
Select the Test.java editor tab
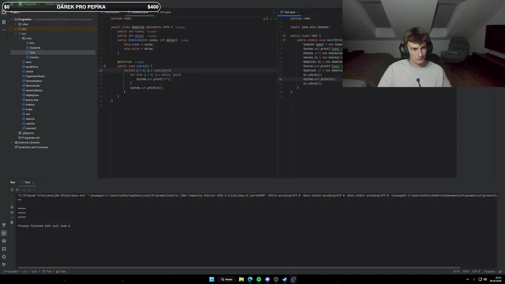point(289,12)
